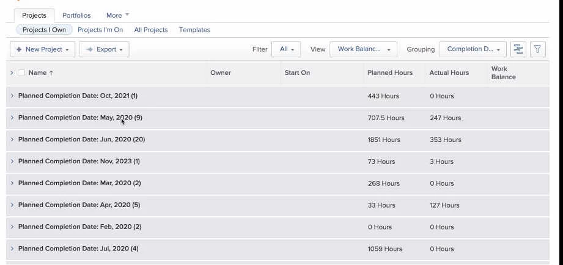This screenshot has height=265, width=563.
Task: Select the Projects I'm On sub-tab
Action: [x=100, y=30]
